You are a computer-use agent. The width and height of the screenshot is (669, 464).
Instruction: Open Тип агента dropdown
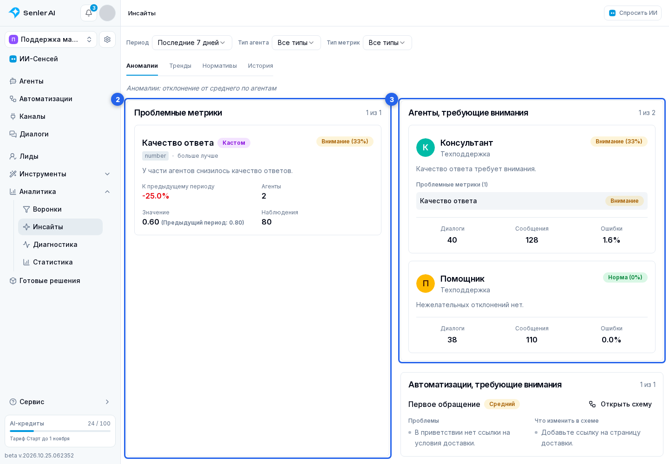coord(296,43)
